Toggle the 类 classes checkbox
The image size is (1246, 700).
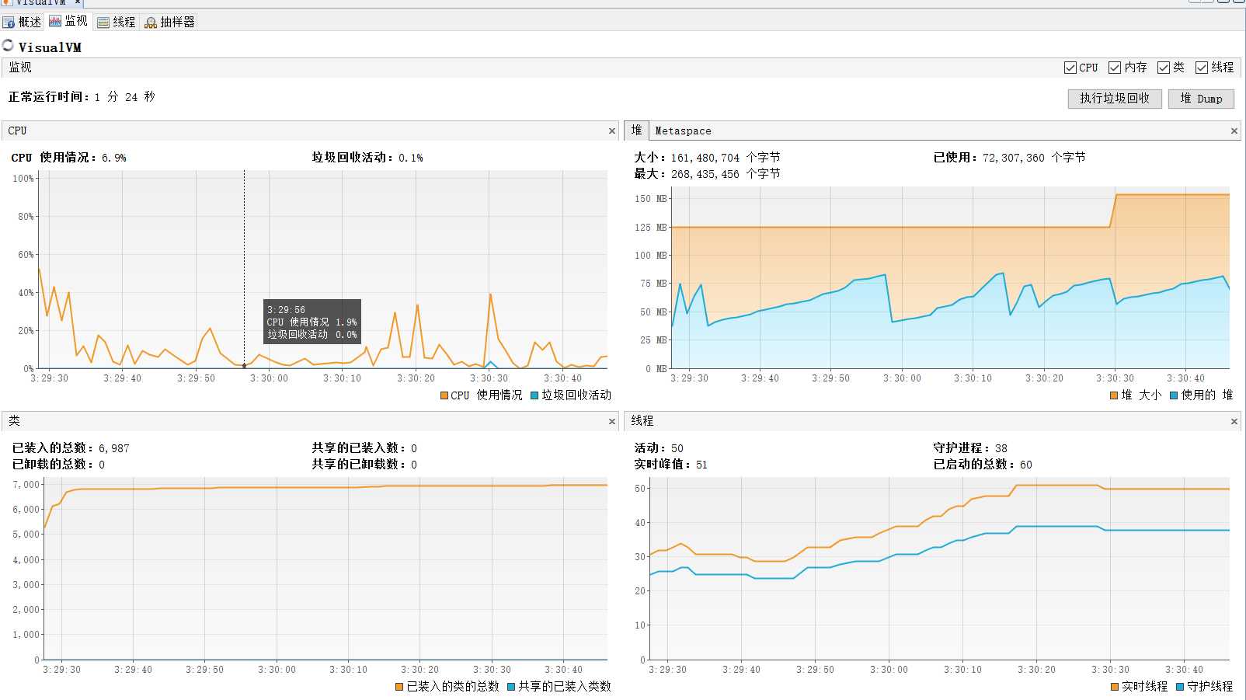(x=1163, y=68)
